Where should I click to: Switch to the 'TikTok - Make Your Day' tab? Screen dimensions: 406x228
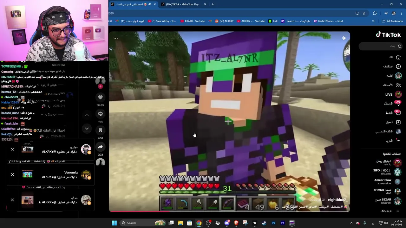182,4
